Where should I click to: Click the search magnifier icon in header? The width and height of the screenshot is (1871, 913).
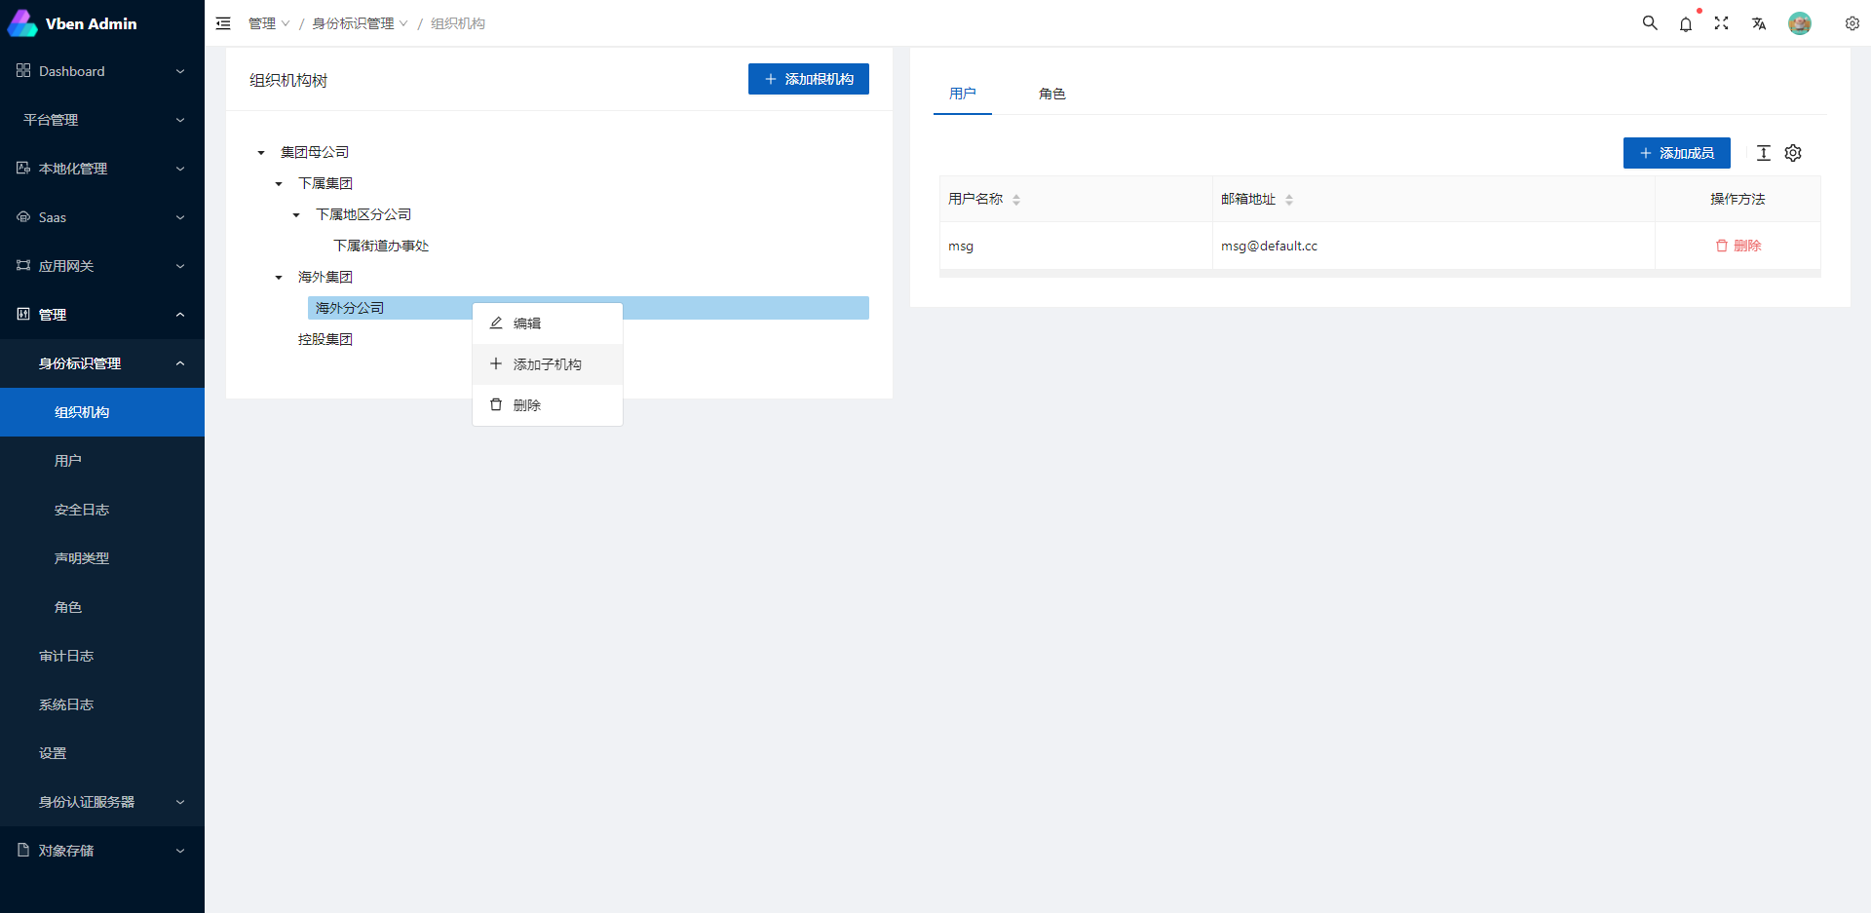pyautogui.click(x=1649, y=23)
